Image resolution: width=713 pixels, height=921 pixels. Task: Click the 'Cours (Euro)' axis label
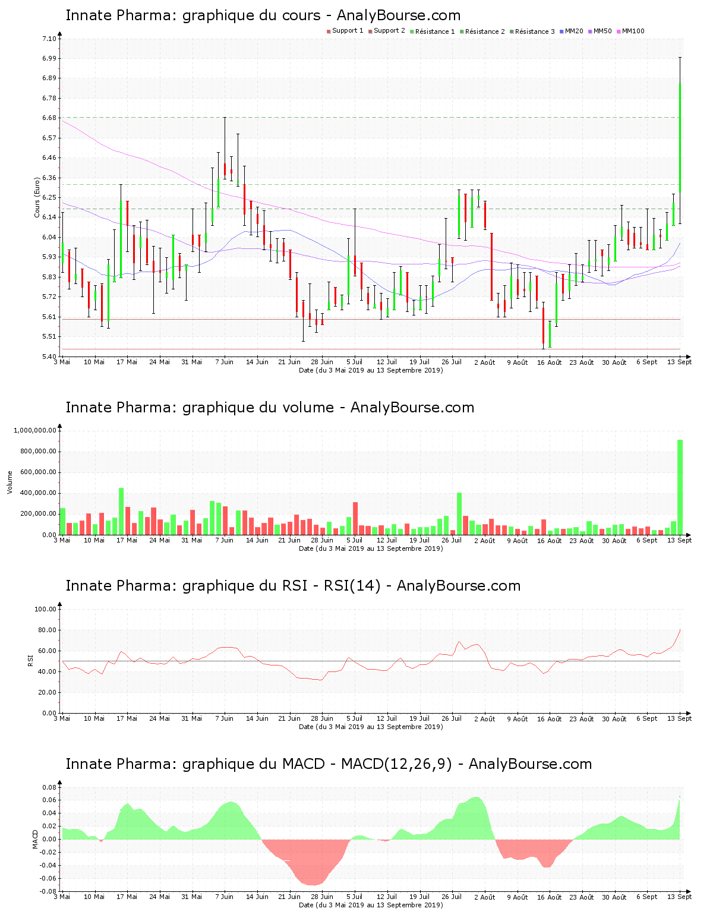pos(37,197)
